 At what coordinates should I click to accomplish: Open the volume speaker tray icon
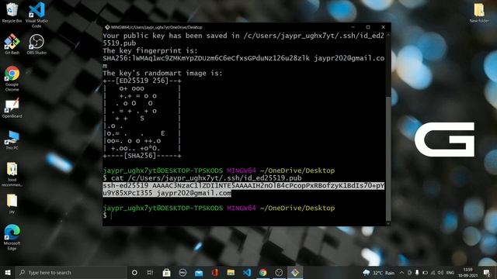pos(440,273)
